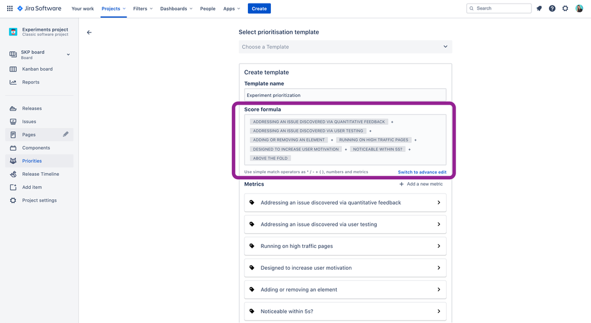The width and height of the screenshot is (591, 323).
Task: Open the notifications bell icon
Action: 539,8
